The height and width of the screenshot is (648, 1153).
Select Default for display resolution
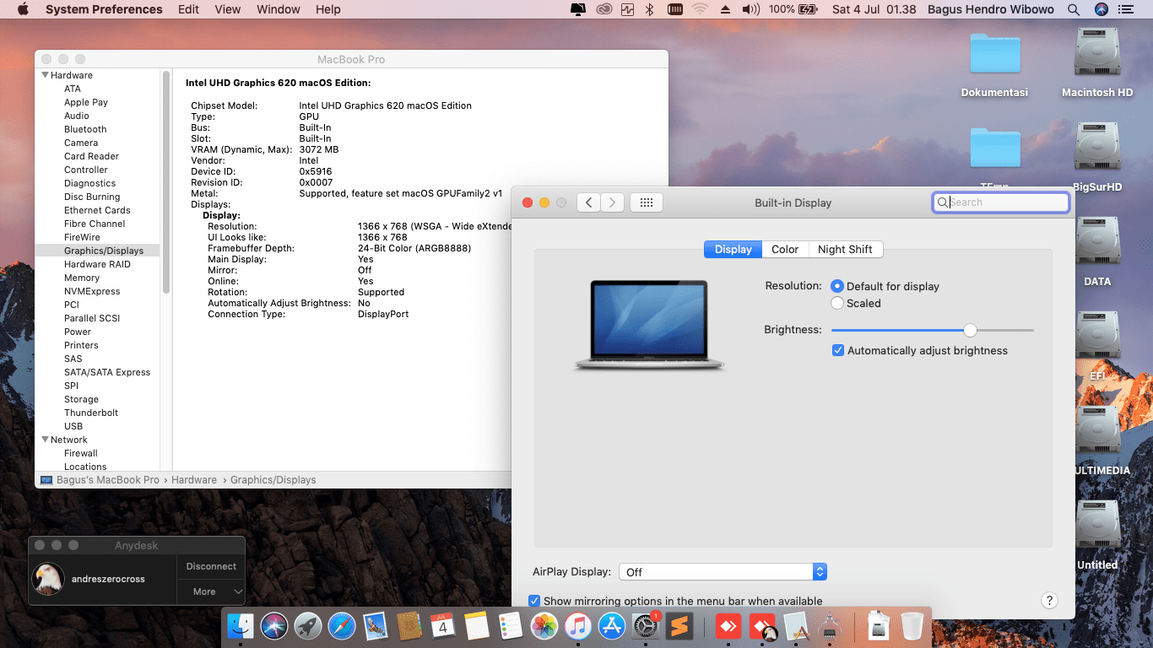(x=837, y=286)
